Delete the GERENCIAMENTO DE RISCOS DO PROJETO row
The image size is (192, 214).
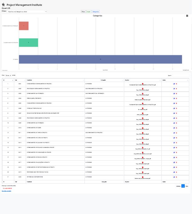(x=176, y=157)
